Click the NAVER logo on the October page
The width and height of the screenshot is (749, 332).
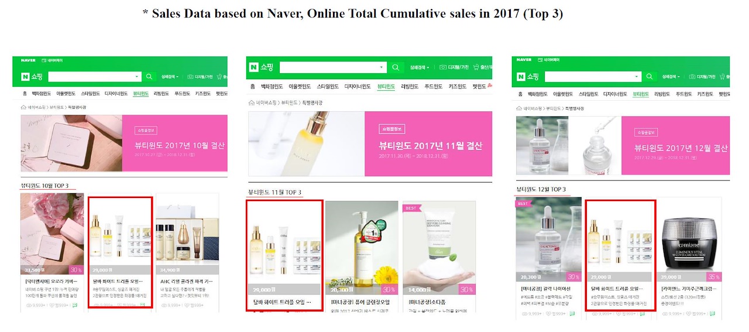click(28, 60)
